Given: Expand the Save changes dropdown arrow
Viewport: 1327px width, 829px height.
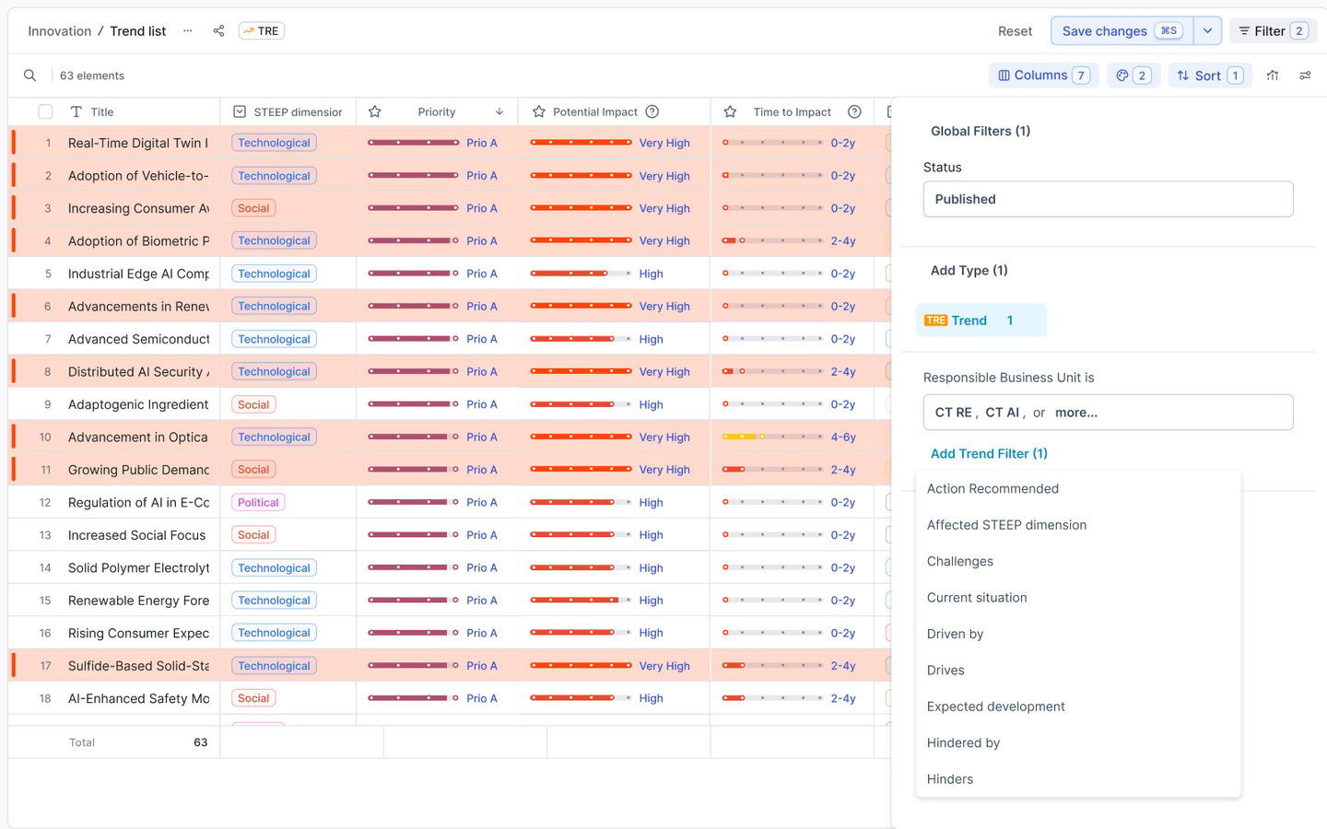Looking at the screenshot, I should coord(1207,31).
